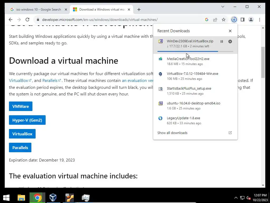
Task: Click the StartIsBackPlusPlus_setup file icon
Action: click(161, 89)
